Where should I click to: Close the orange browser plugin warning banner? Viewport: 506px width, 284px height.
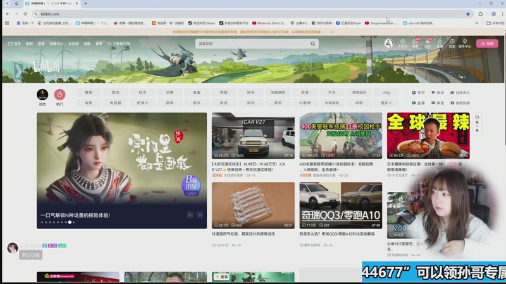point(332,32)
